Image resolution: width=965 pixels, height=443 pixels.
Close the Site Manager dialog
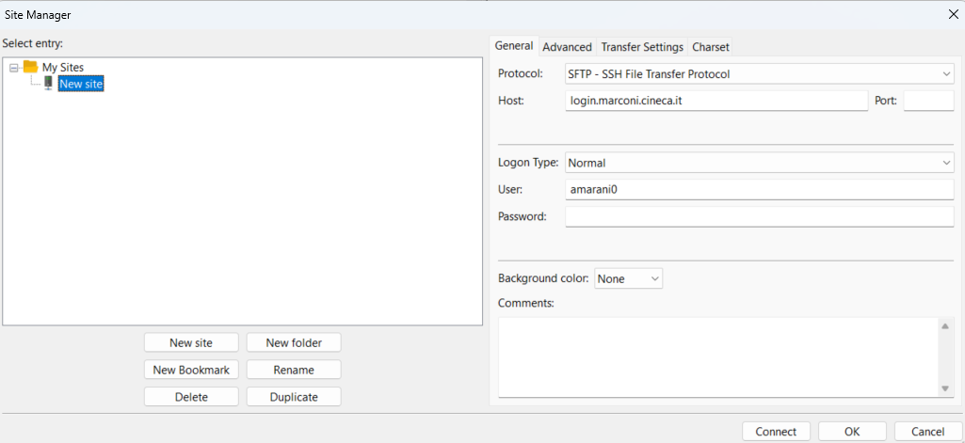point(953,15)
